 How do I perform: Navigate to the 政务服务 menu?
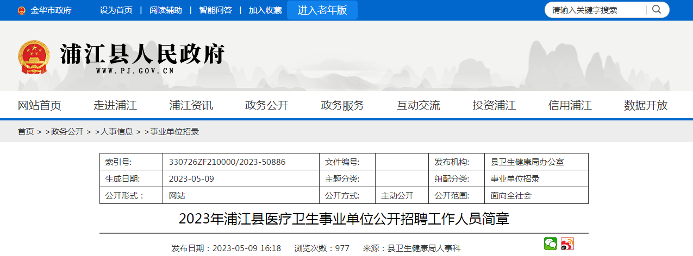coord(342,105)
